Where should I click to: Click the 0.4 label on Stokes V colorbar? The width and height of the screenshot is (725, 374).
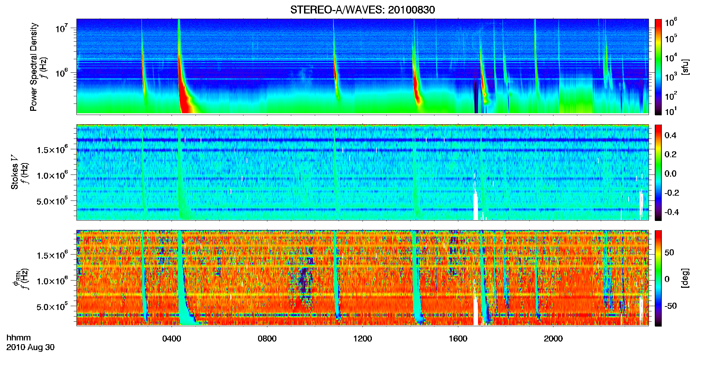(670, 135)
